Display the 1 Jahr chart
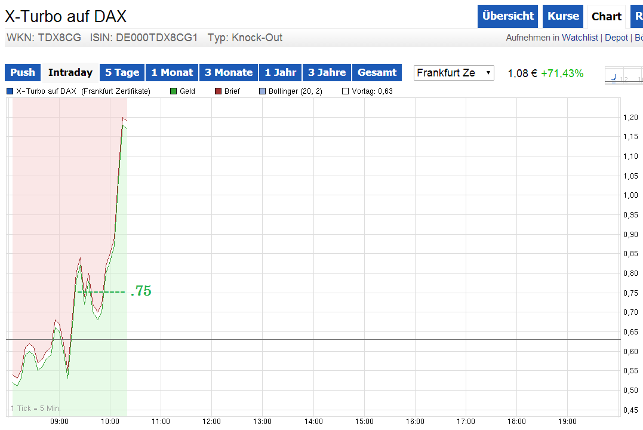The width and height of the screenshot is (643, 430). tap(280, 72)
